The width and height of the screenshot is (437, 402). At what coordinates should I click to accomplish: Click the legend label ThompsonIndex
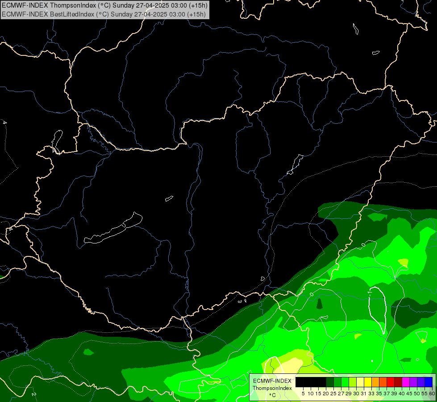[x=272, y=388]
